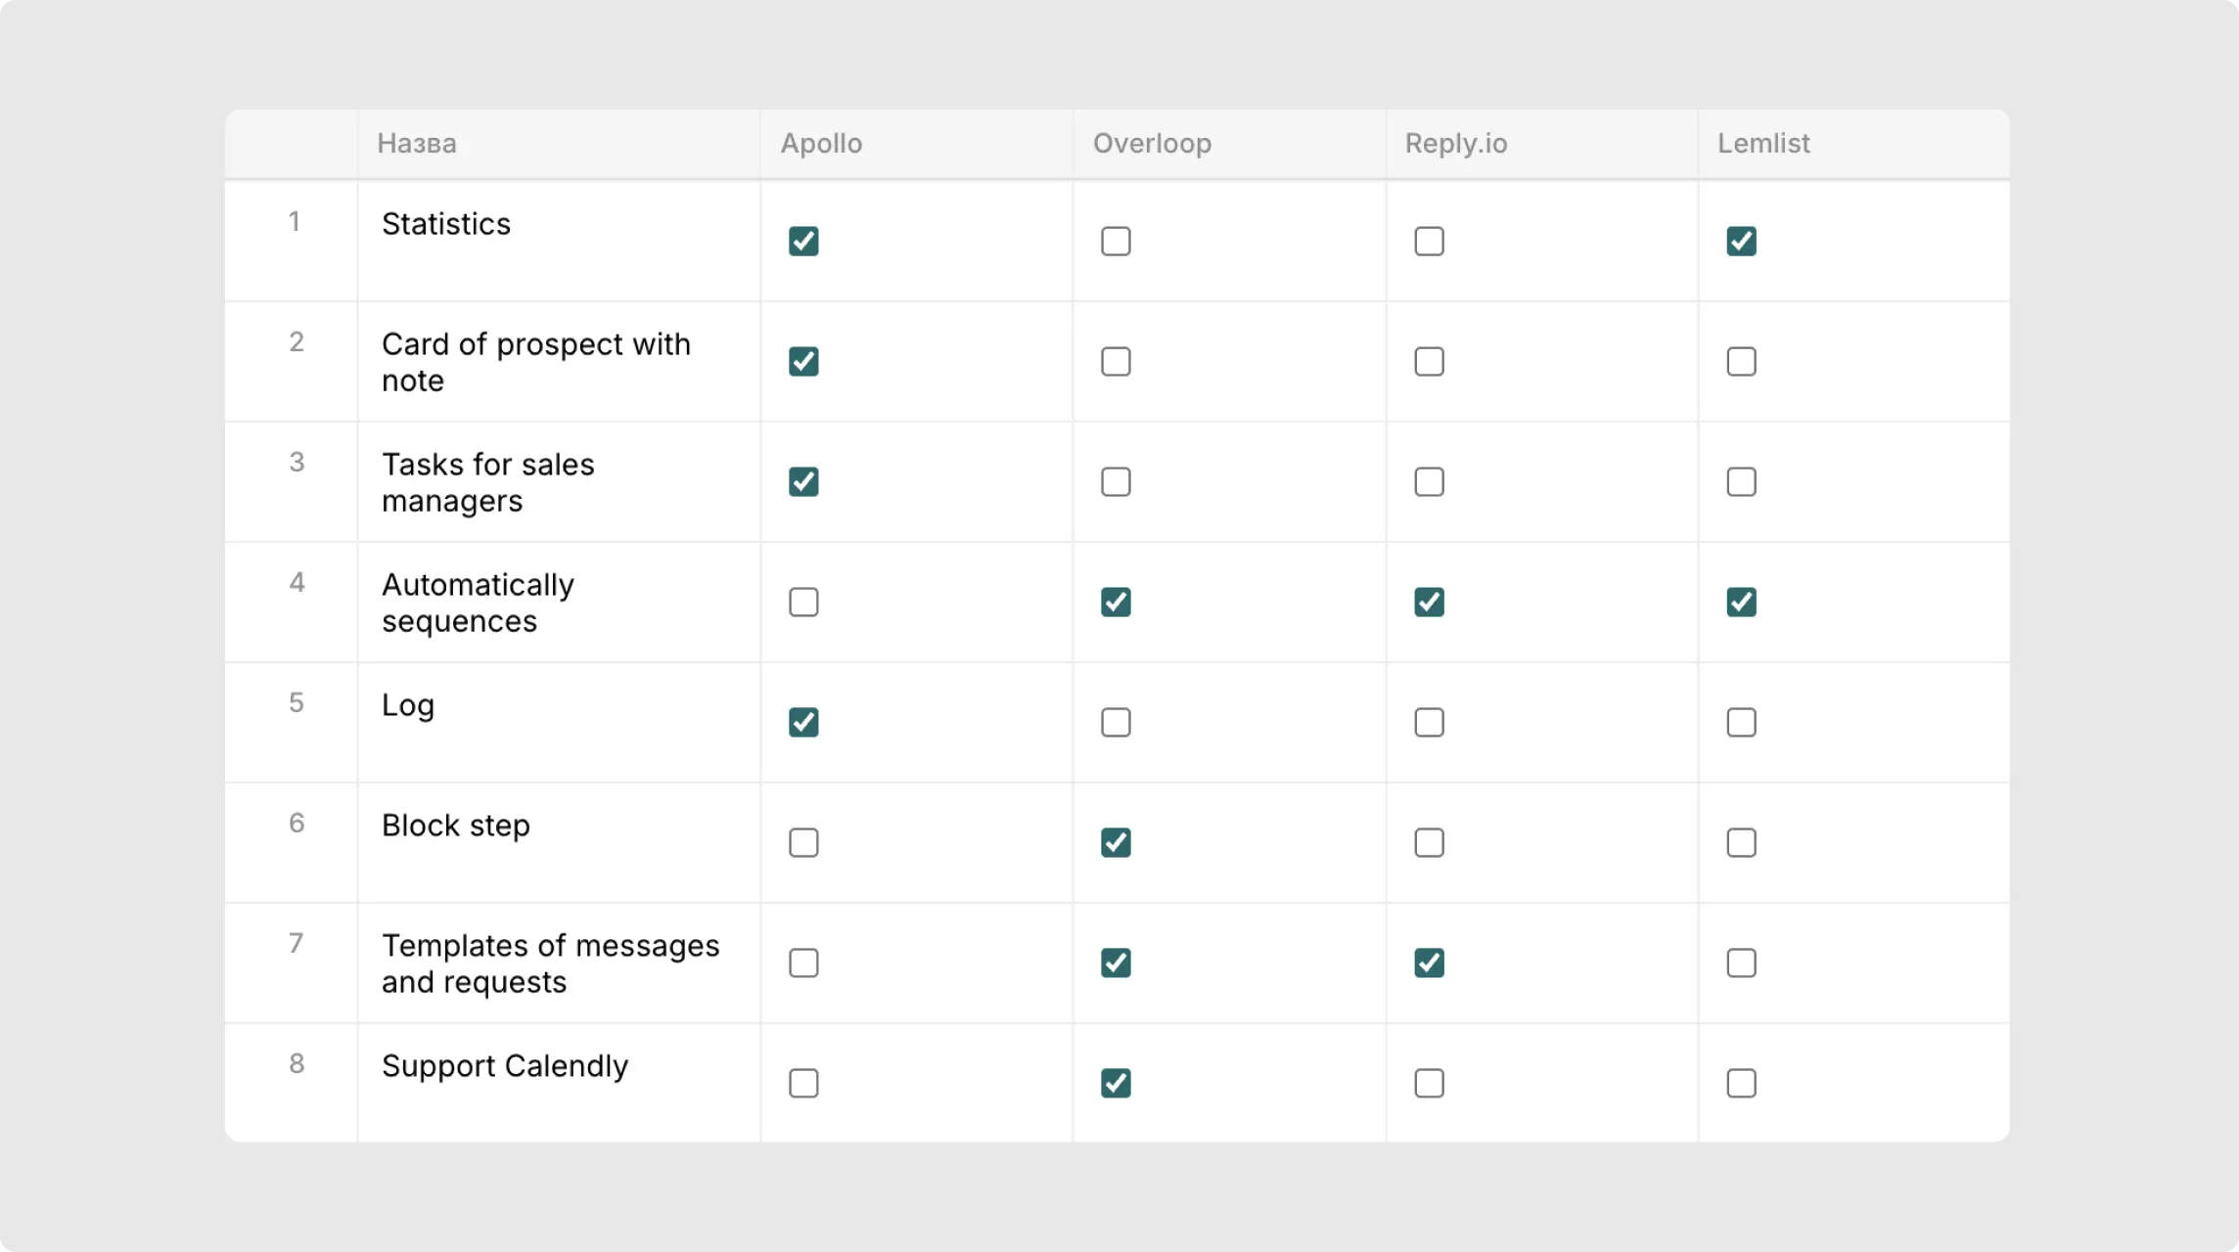Select the Statistics row name

coord(446,224)
